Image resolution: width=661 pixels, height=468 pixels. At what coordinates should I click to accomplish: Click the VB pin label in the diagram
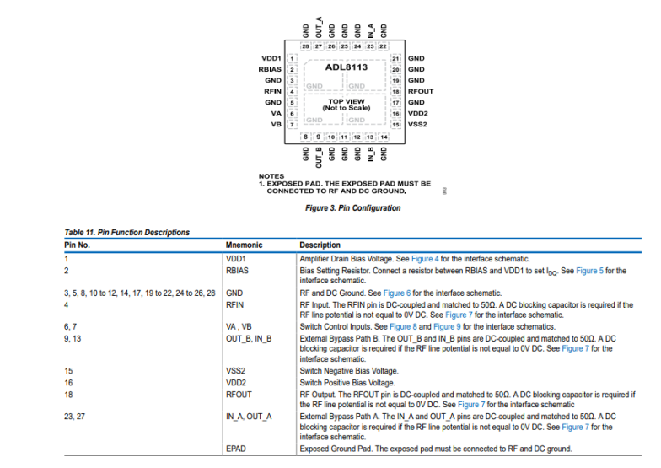pos(277,124)
